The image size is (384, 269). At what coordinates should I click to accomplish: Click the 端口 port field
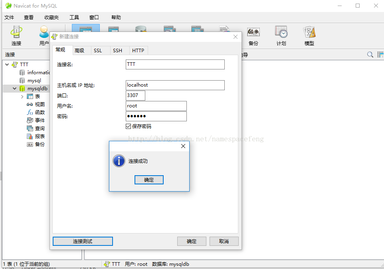pos(135,95)
